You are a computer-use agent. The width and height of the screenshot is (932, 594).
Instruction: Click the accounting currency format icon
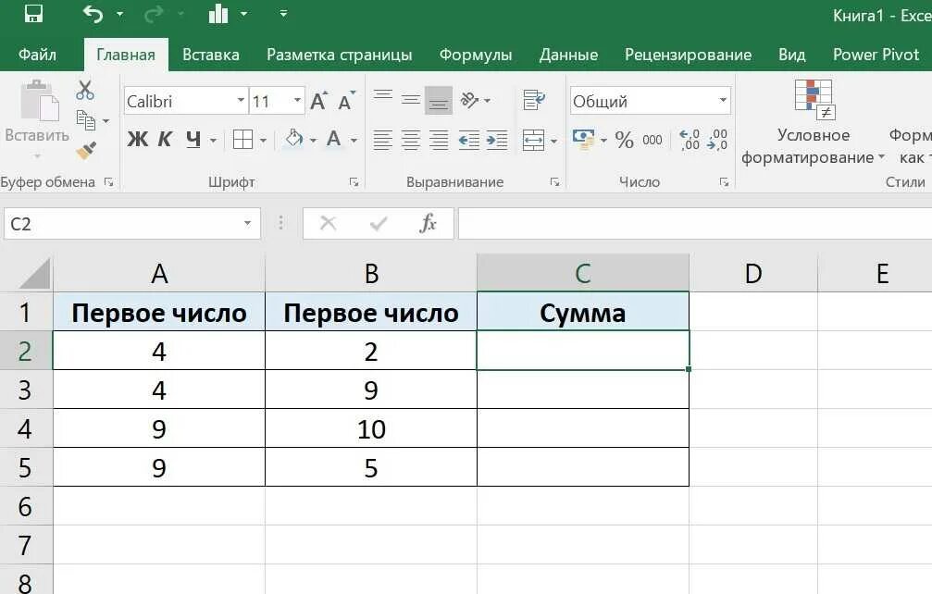click(x=584, y=140)
